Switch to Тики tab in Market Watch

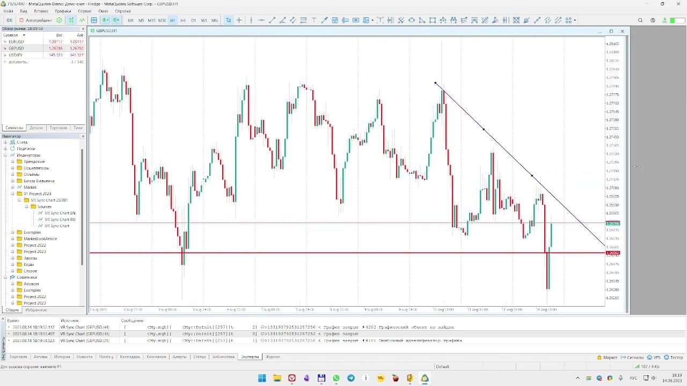coord(78,128)
